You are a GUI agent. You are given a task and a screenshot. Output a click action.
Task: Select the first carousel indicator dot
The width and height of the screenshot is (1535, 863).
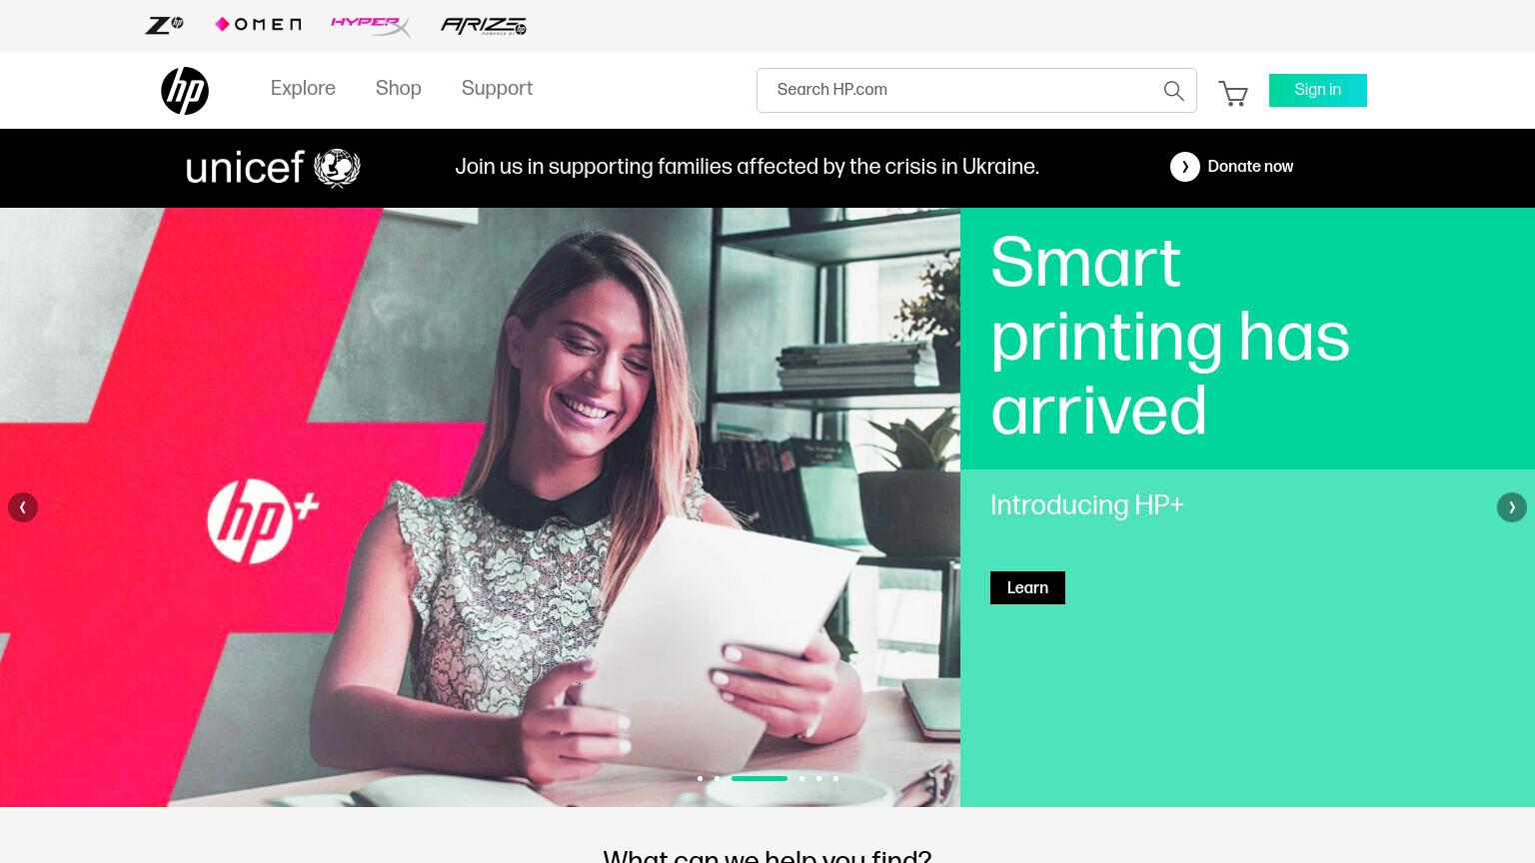pyautogui.click(x=700, y=778)
